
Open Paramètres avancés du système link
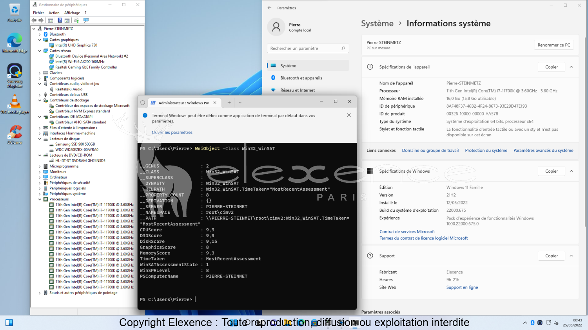tap(543, 150)
